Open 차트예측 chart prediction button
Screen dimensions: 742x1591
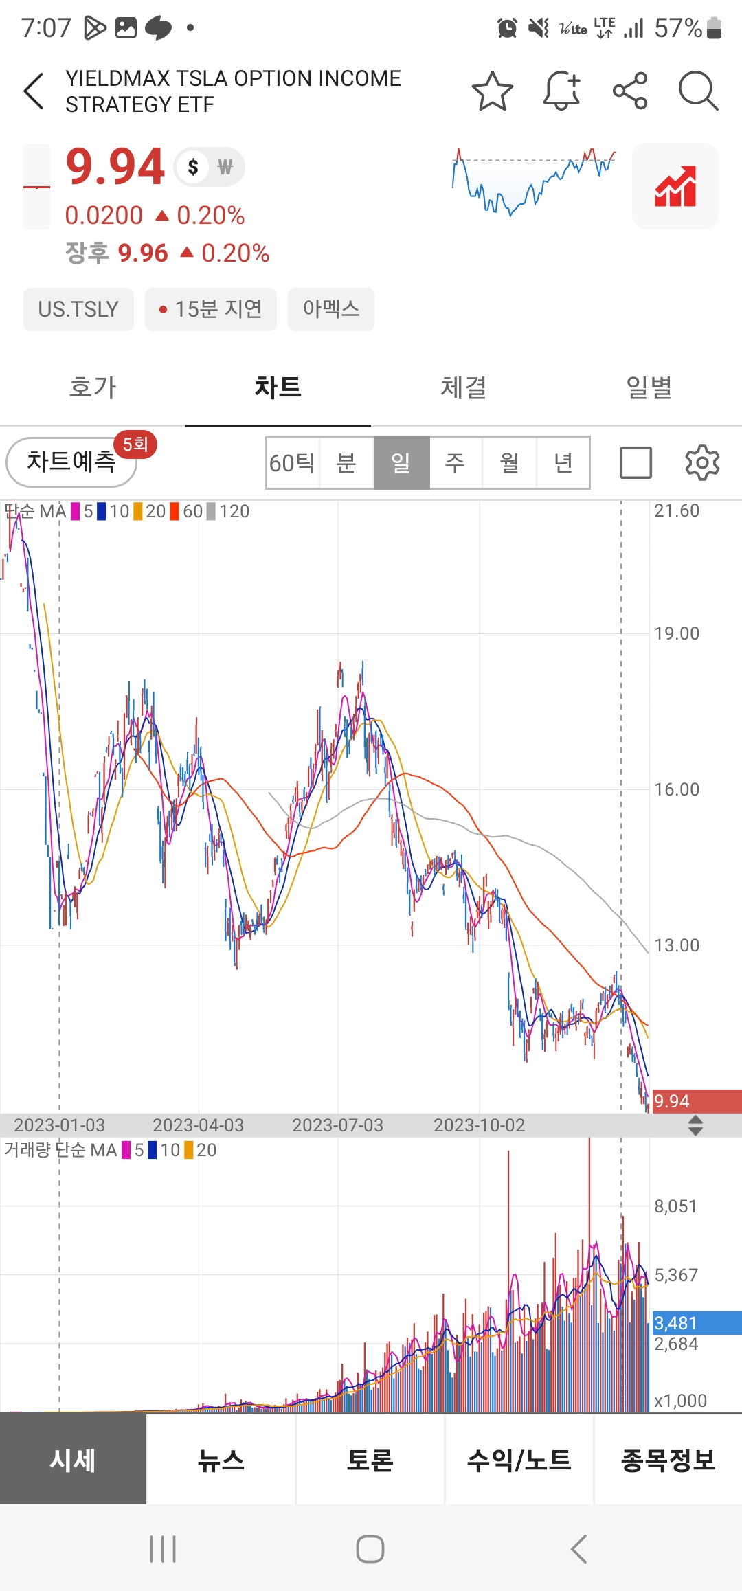click(x=71, y=462)
